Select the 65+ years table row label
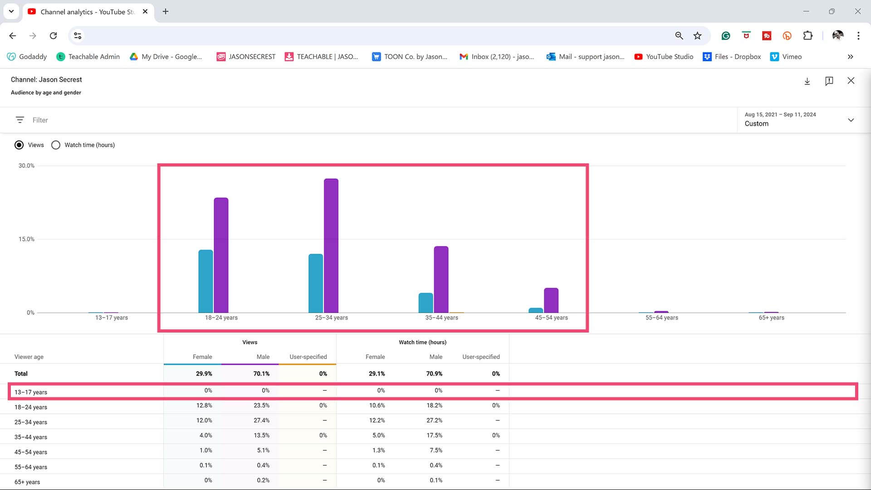The width and height of the screenshot is (871, 490). [x=27, y=482]
